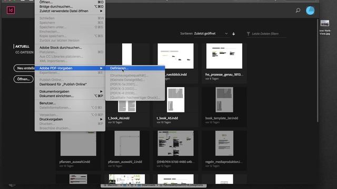Open the regeln_mediaproduktion thumbnail
Image resolution: width=337 pixels, height=189 pixels.
pos(224,143)
